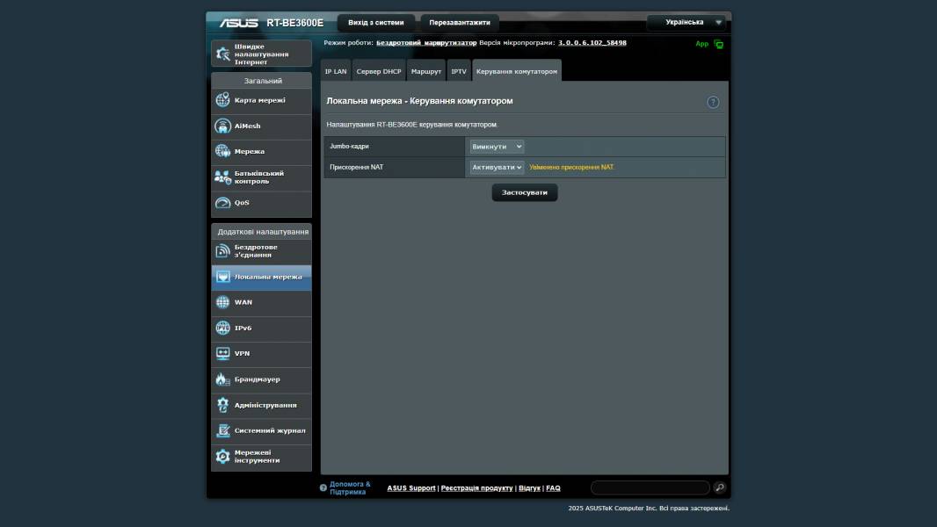The height and width of the screenshot is (527, 937).
Task: Click the RT-BE3600E model name
Action: [x=295, y=23]
